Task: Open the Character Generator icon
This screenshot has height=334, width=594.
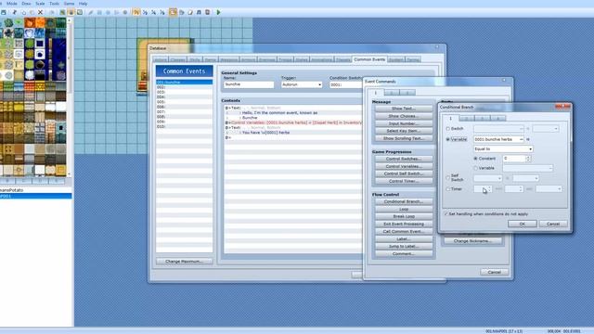Action: coord(208,12)
